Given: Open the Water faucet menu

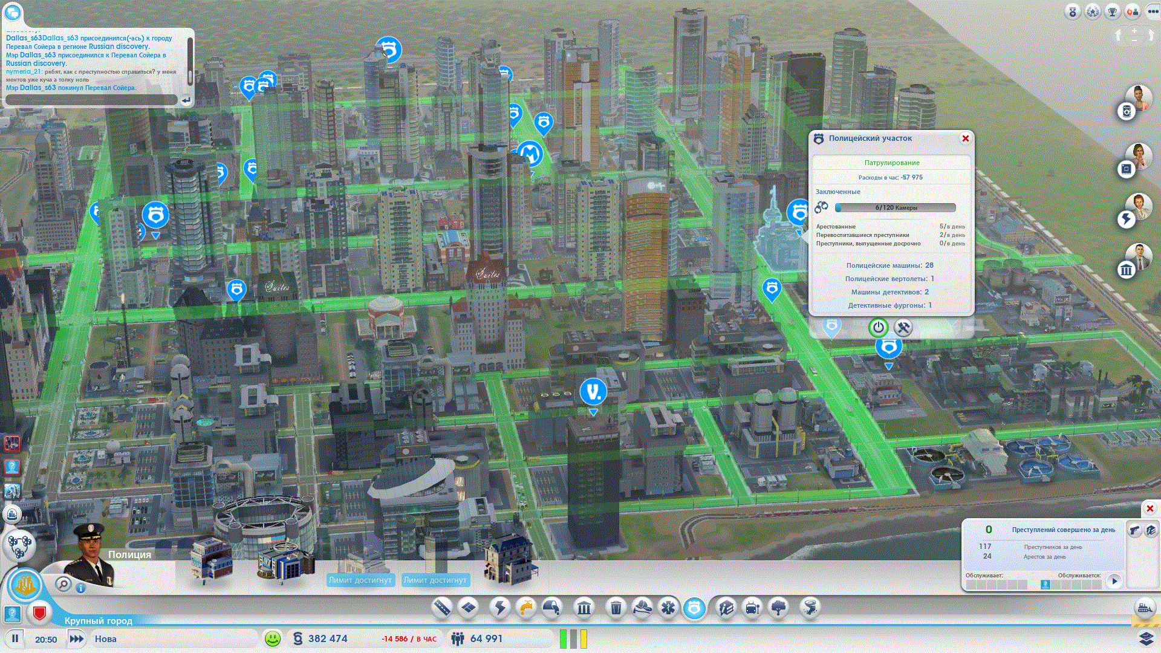Looking at the screenshot, I should [527, 607].
